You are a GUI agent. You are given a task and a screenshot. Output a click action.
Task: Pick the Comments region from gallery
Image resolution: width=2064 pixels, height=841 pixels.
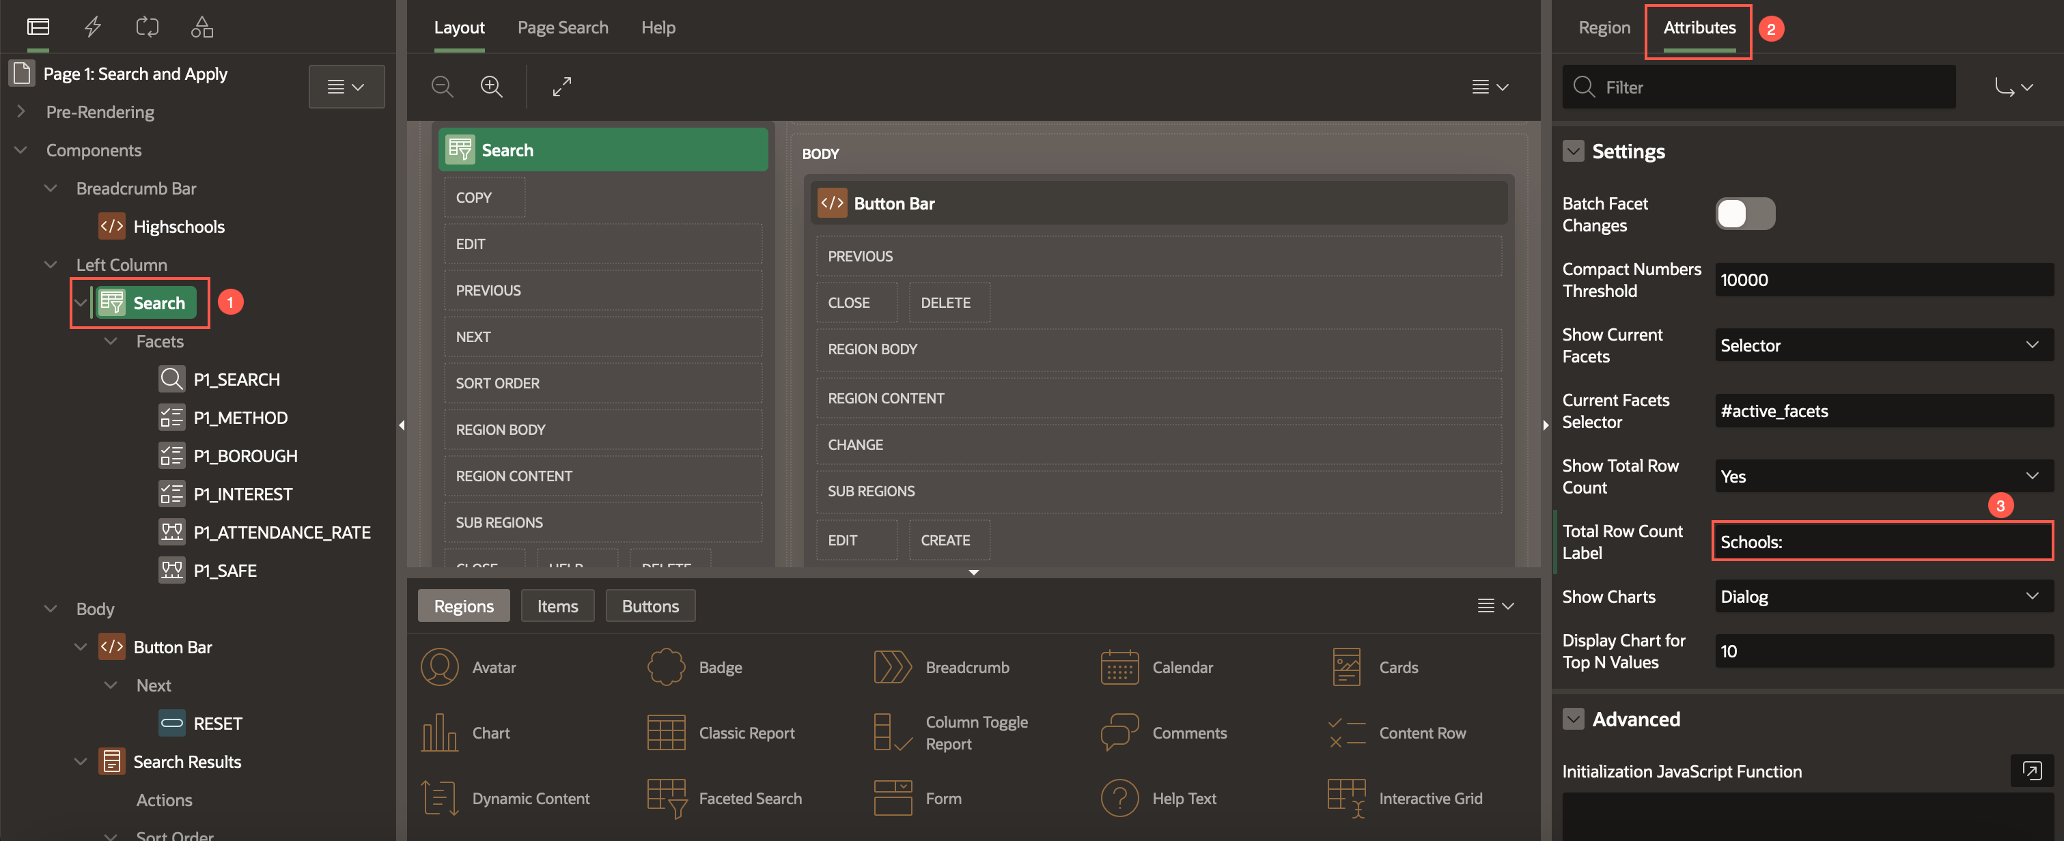tap(1165, 733)
